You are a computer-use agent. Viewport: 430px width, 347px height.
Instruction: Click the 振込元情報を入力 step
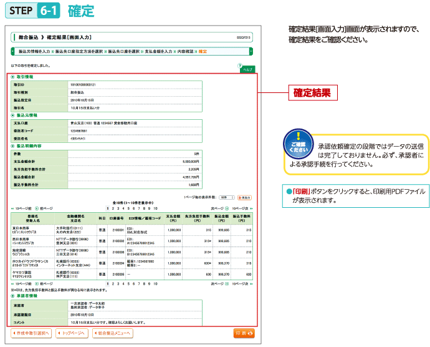(34, 51)
